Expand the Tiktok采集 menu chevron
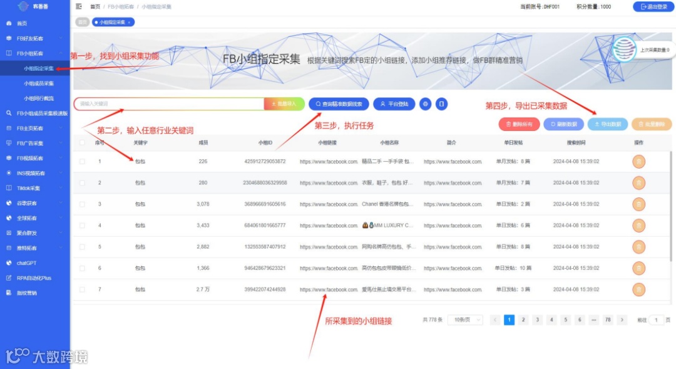676x369 pixels. tap(61, 188)
